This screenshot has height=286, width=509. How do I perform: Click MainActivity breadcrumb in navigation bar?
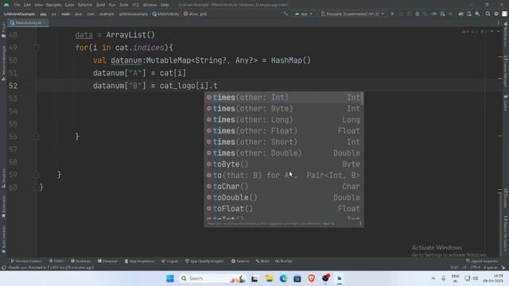point(165,14)
